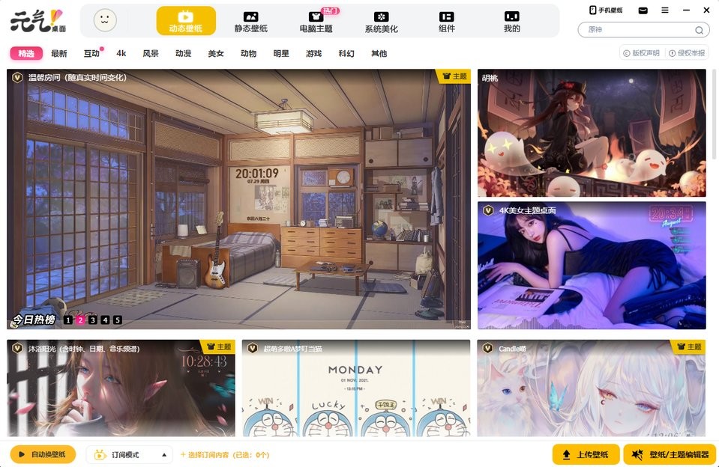This screenshot has width=719, height=467.
Task: Open the 手机壁纸 mobile wallpaper icon
Action: pos(592,10)
